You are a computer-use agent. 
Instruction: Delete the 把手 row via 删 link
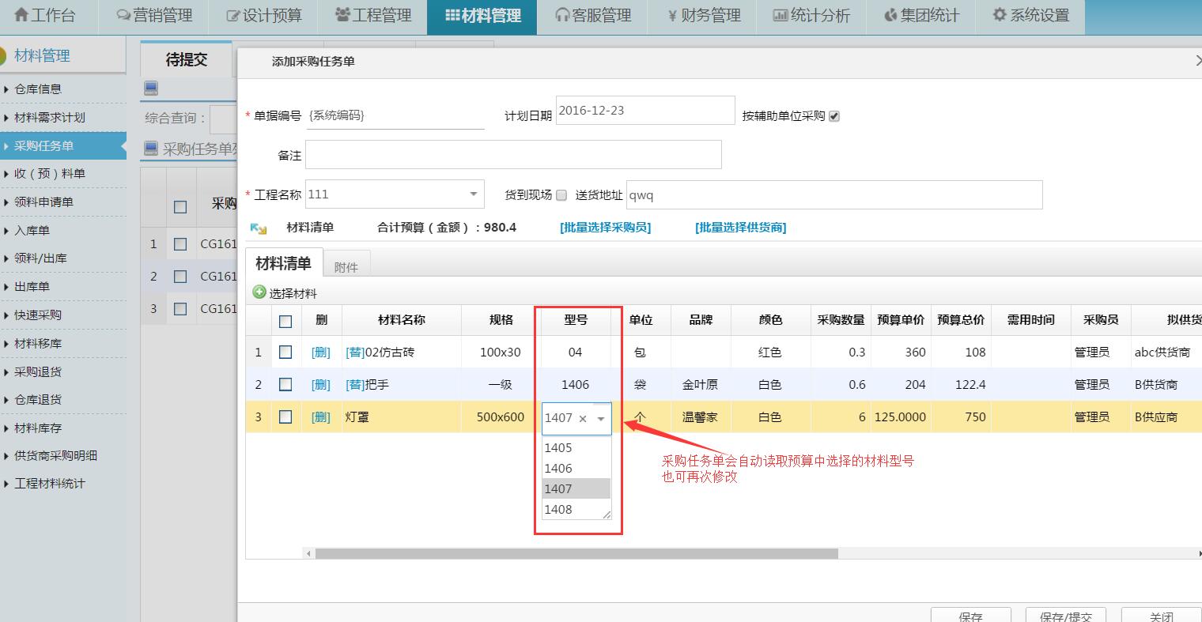pyautogui.click(x=320, y=385)
